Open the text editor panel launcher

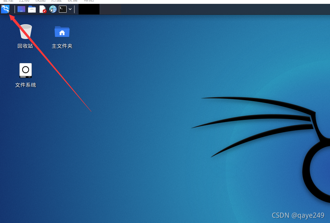pos(42,9)
